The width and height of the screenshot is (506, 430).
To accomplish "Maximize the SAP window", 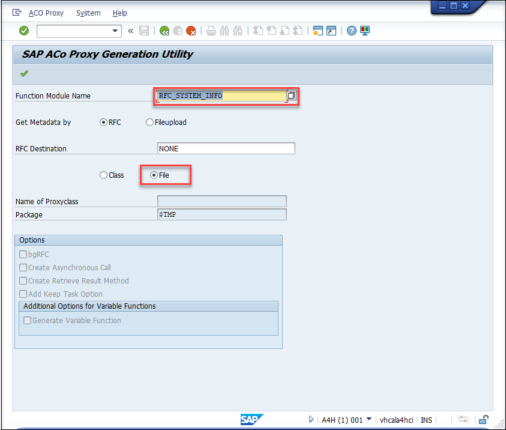I will click(x=454, y=5).
